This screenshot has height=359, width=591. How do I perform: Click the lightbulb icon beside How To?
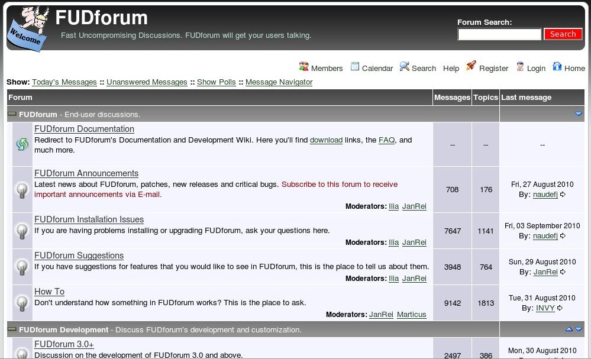(21, 302)
